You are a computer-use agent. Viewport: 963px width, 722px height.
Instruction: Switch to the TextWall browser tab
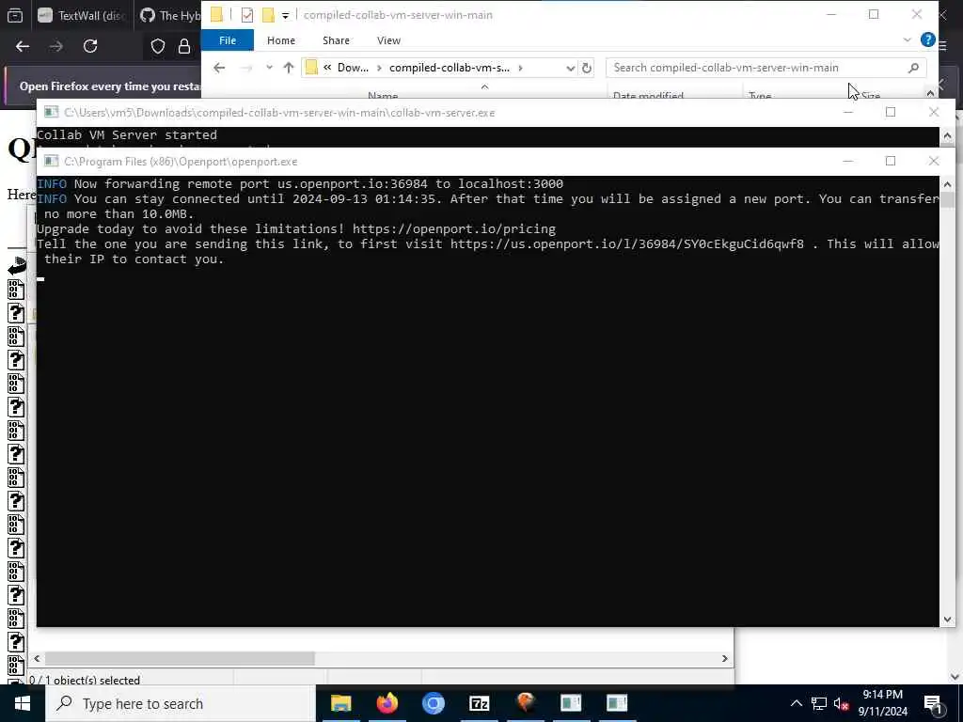(x=82, y=15)
